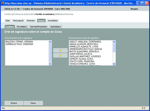Open the Centre menu
150x111 pixels.
click(8, 14)
